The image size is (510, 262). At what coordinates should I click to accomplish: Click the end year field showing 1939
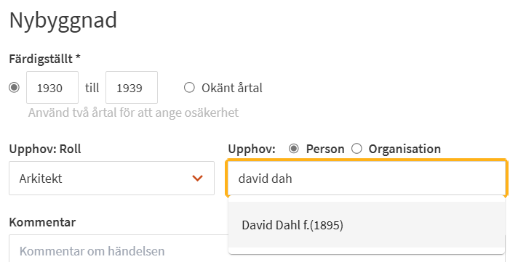pyautogui.click(x=132, y=88)
